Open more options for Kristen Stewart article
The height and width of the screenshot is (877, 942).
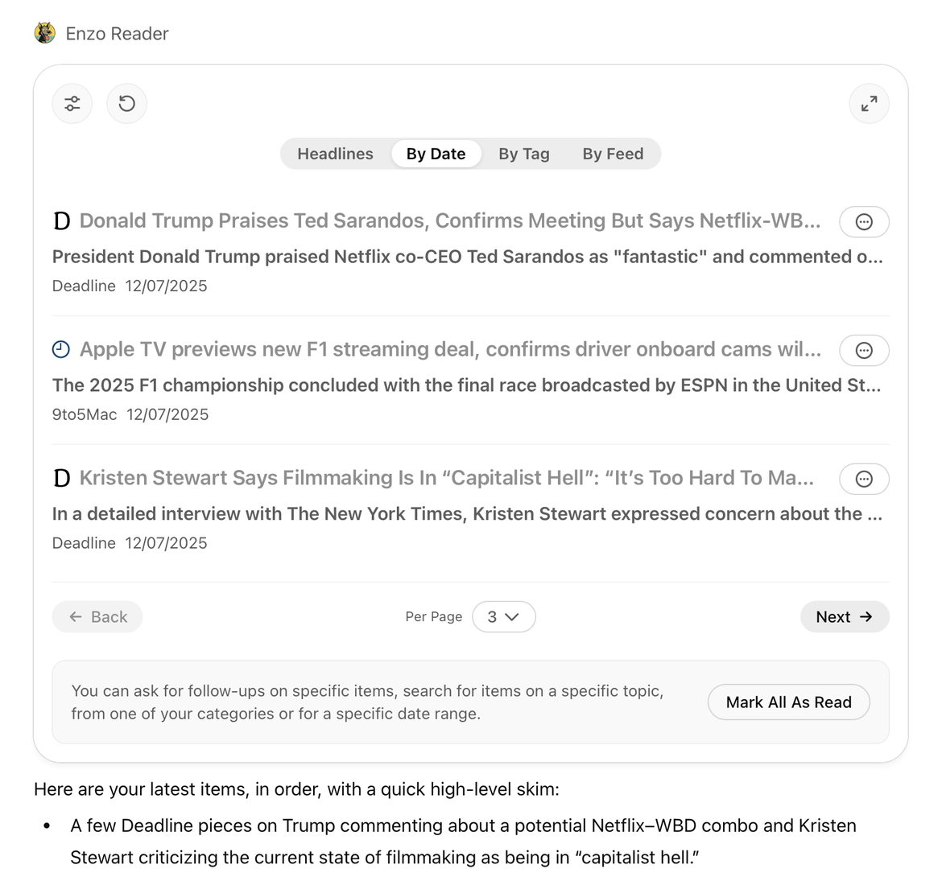coord(864,480)
